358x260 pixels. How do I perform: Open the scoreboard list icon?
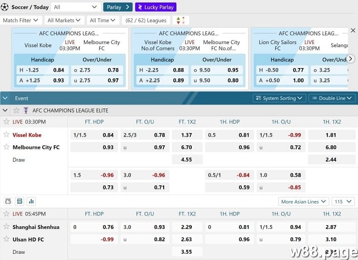(x=19, y=201)
